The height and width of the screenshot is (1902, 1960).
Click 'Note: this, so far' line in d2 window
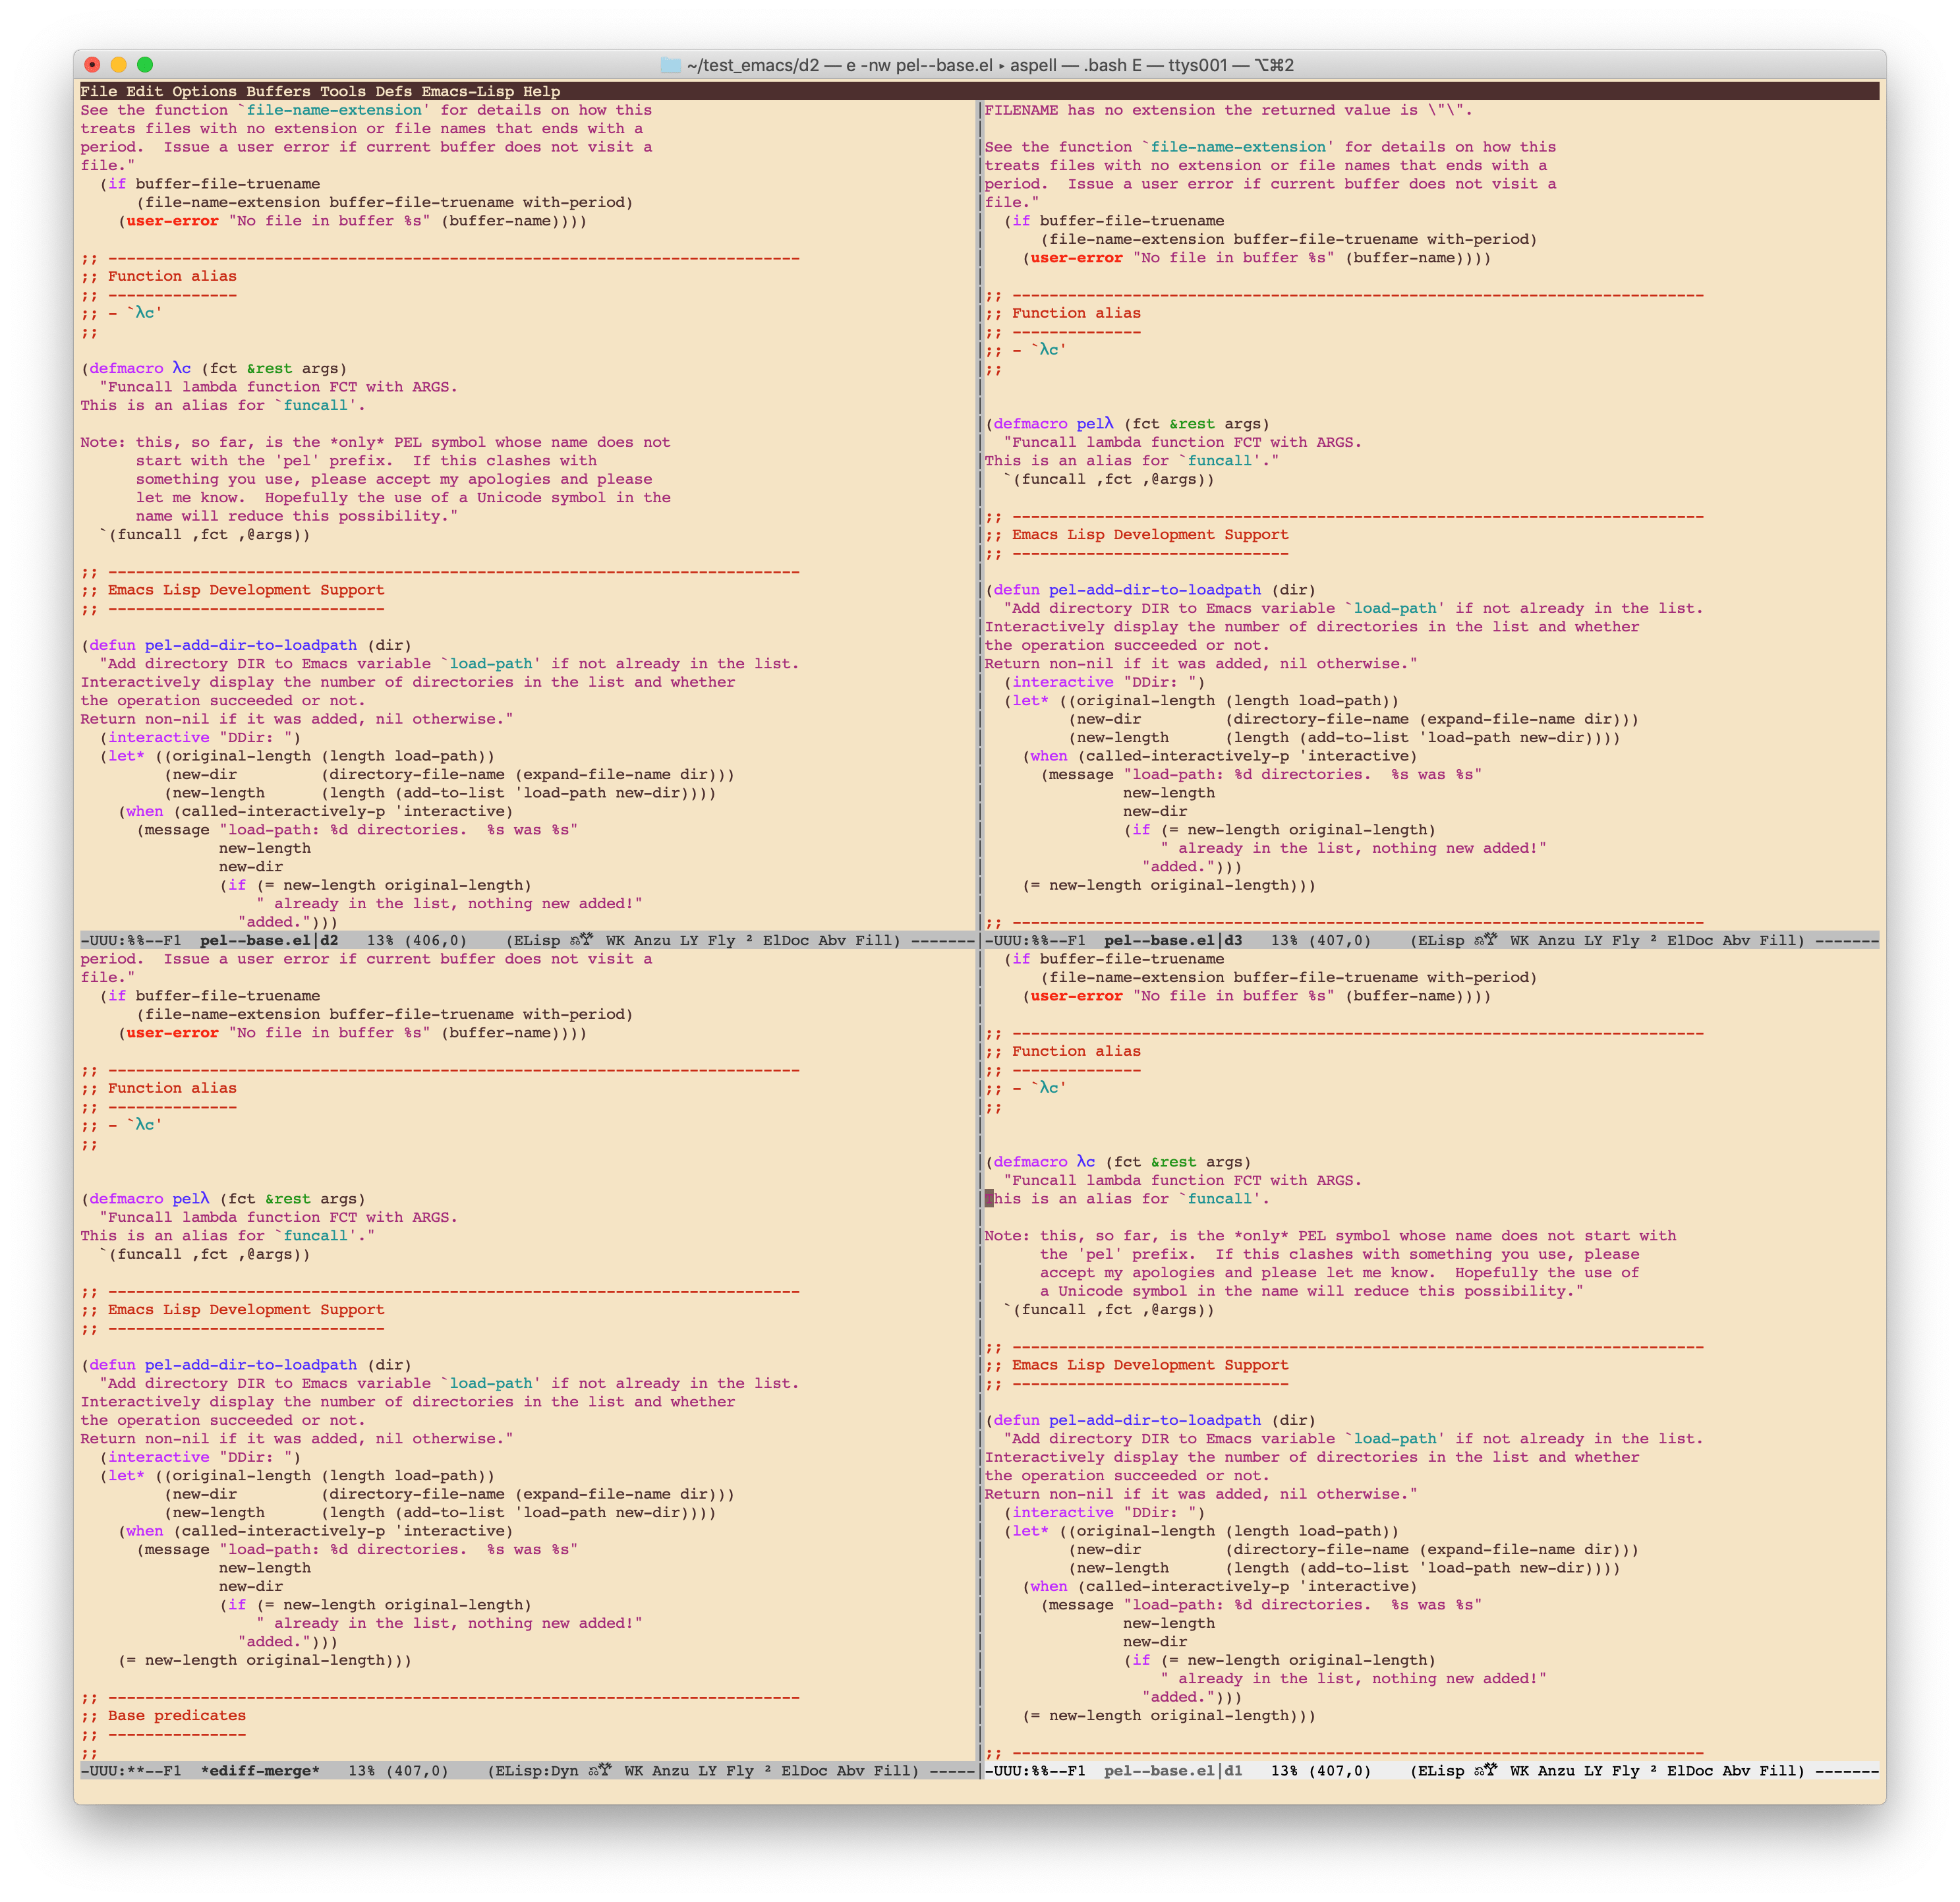pos(375,442)
